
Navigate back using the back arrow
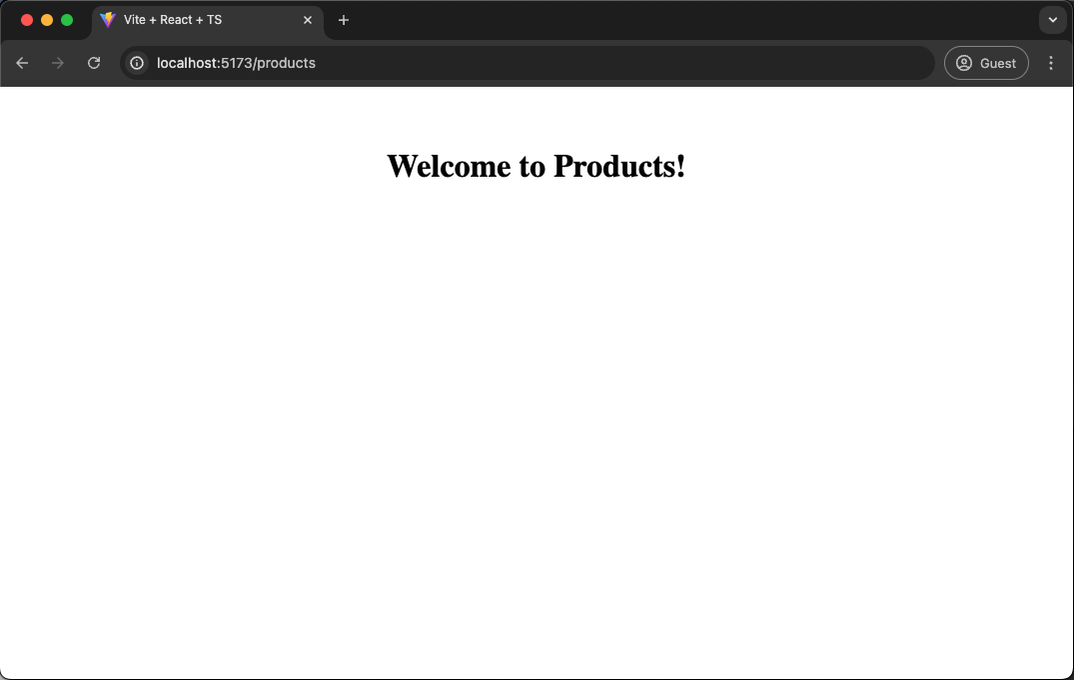(x=22, y=62)
